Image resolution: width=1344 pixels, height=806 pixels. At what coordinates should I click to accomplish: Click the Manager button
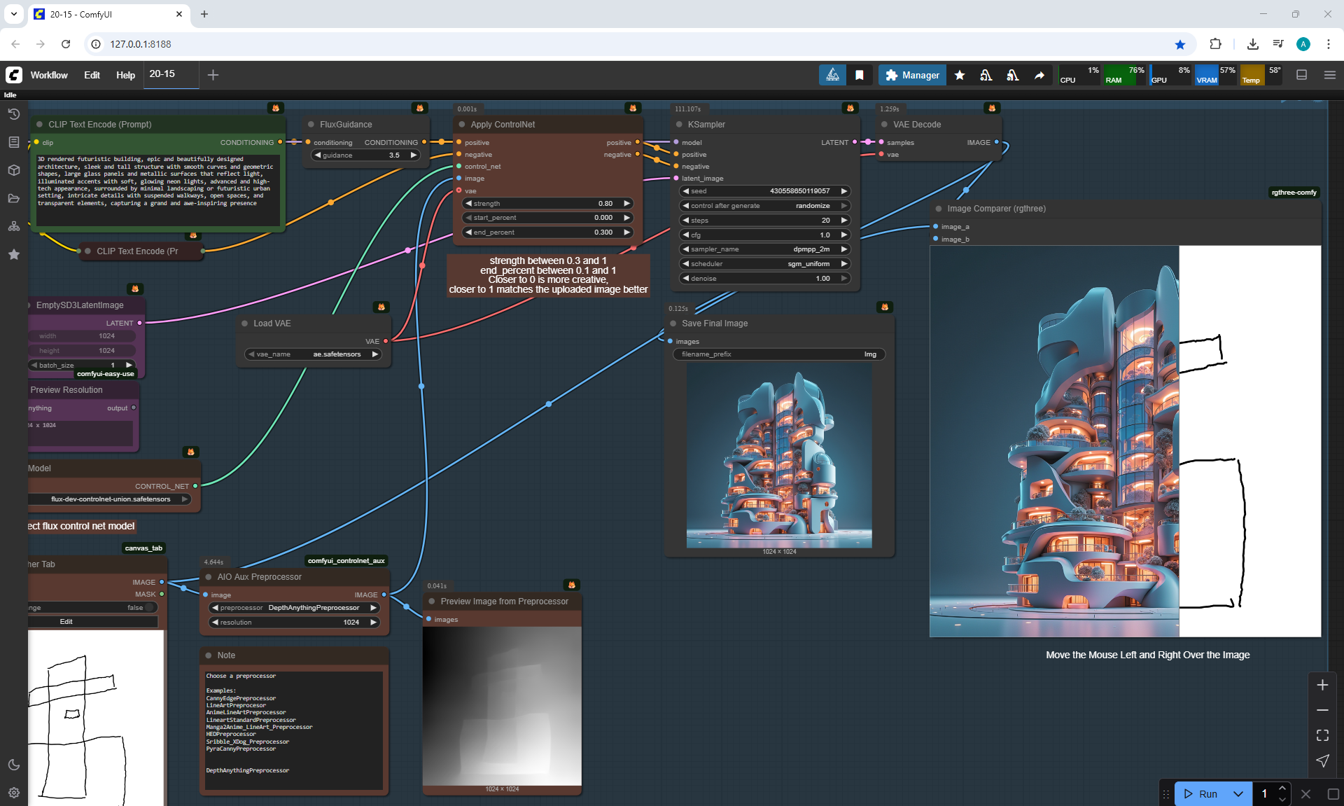click(912, 75)
